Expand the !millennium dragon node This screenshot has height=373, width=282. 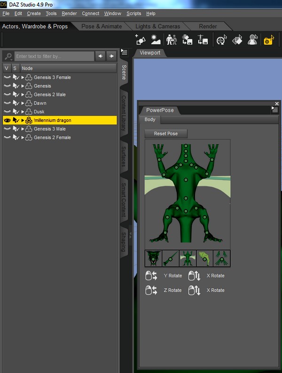click(x=23, y=120)
